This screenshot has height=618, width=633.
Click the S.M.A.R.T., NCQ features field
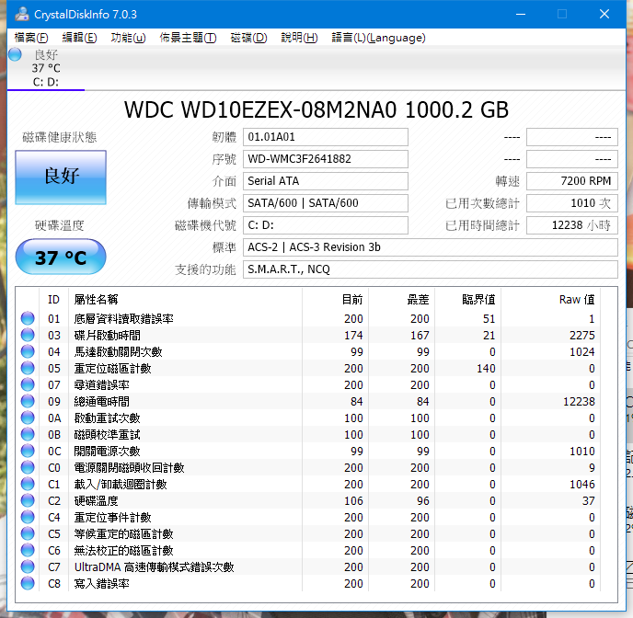tap(430, 269)
